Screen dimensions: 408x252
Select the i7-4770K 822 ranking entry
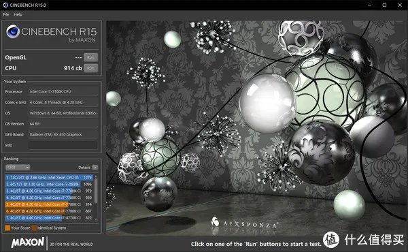pyautogui.click(x=49, y=217)
